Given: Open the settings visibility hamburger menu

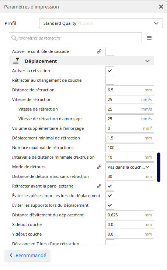Looking at the screenshot, I should (149, 38).
